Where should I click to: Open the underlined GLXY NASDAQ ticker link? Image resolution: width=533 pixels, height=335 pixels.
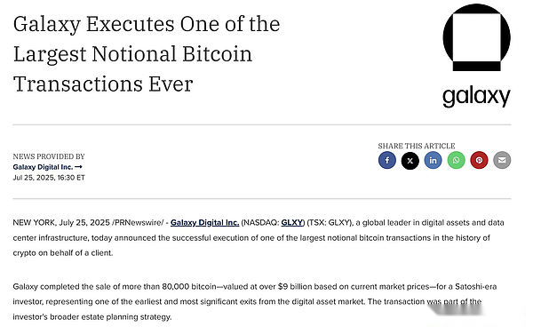pos(291,223)
